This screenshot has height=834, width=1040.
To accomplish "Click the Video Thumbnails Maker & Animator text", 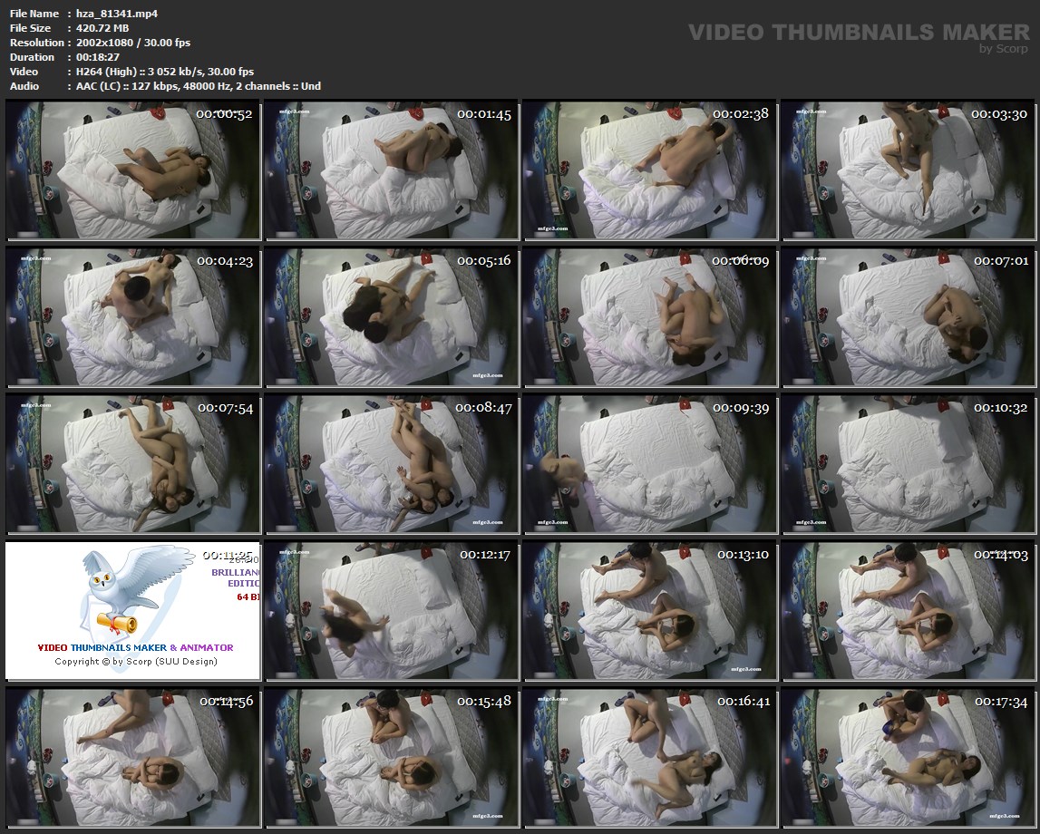I will (x=135, y=647).
